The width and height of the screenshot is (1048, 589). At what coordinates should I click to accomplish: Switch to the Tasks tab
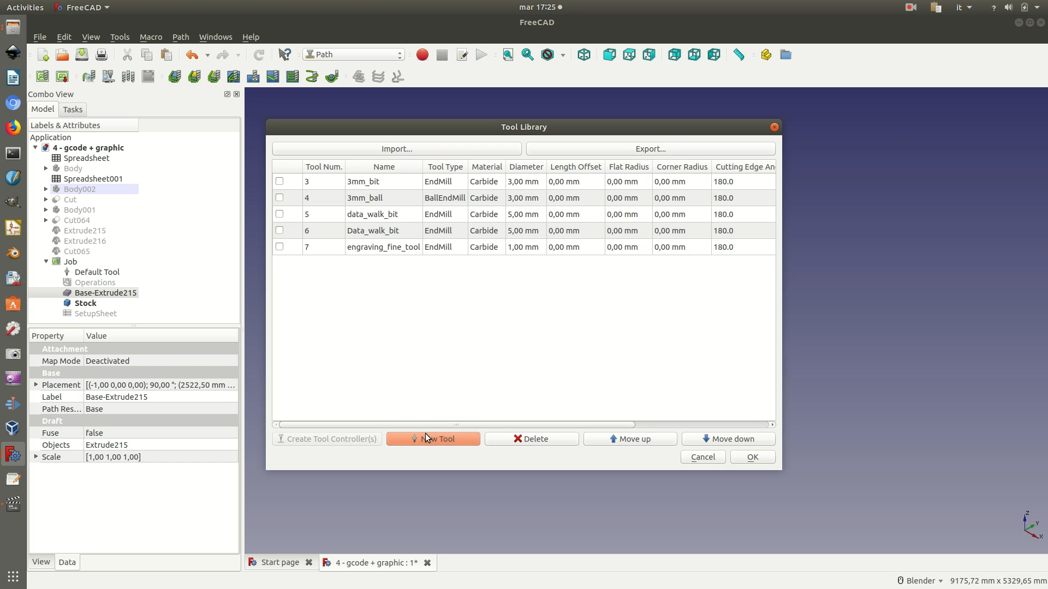[72, 110]
